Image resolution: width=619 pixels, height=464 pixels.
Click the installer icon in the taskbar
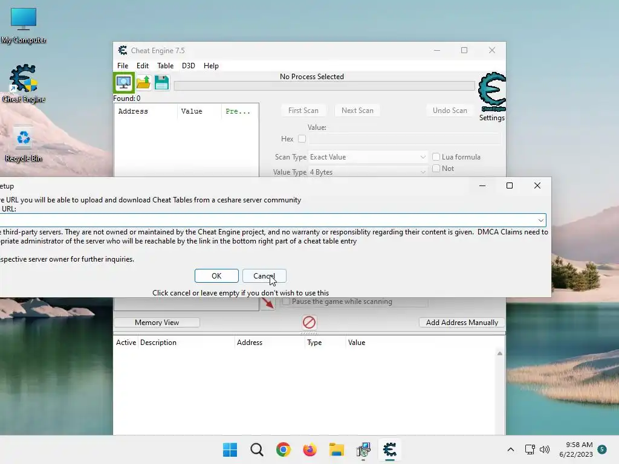click(x=363, y=449)
